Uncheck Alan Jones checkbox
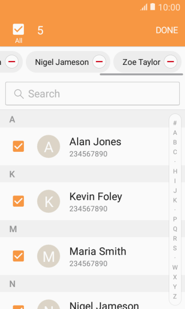 click(x=18, y=146)
